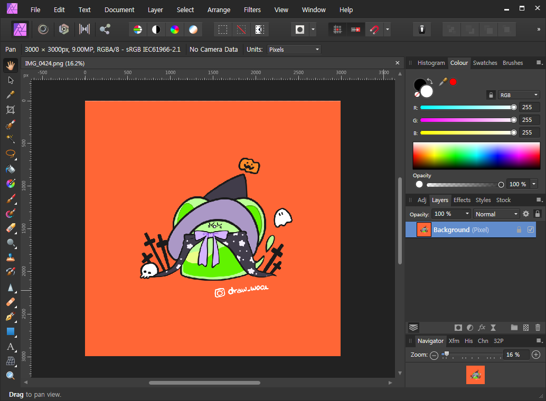
Task: Select the Paint Brush tool
Action: 11,199
